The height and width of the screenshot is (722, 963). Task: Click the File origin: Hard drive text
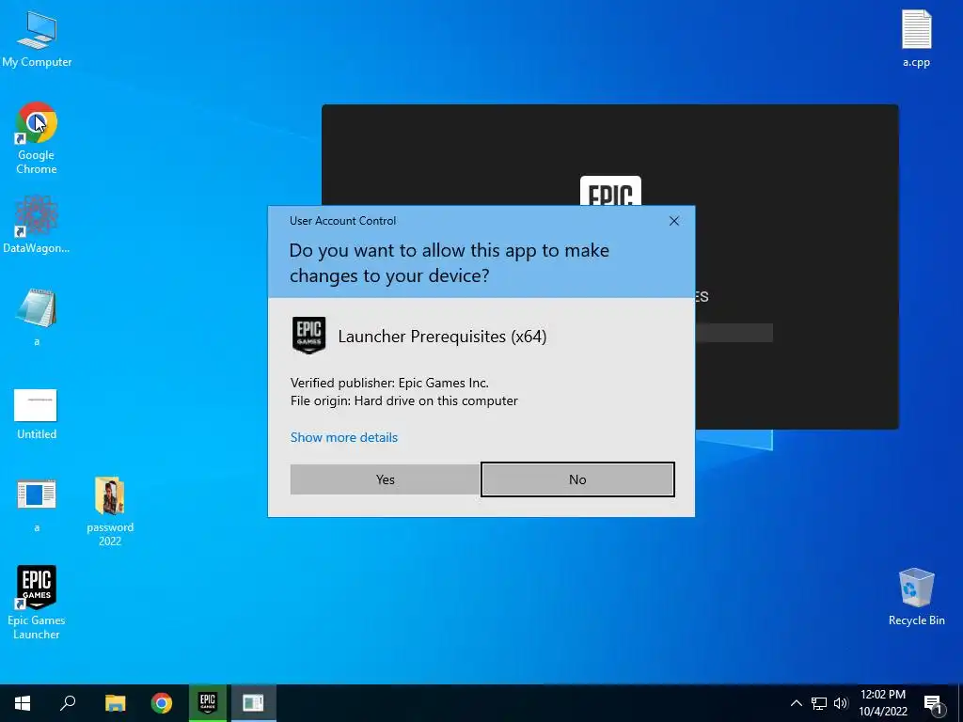click(404, 400)
